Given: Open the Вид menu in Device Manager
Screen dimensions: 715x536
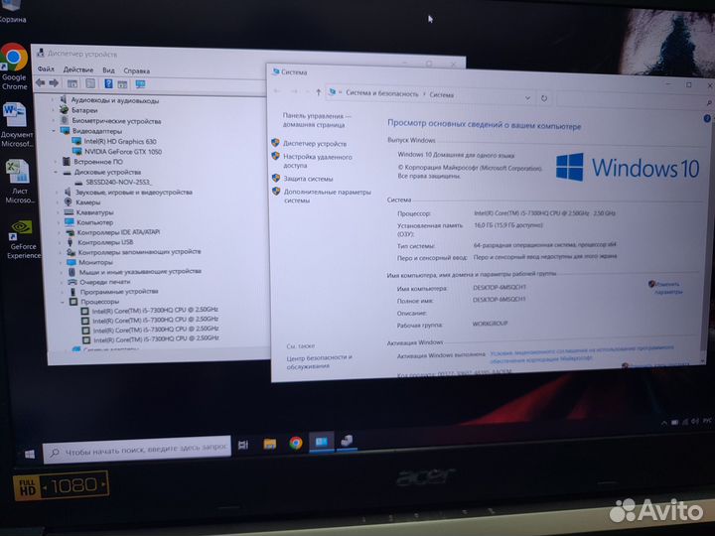Looking at the screenshot, I should 108,70.
